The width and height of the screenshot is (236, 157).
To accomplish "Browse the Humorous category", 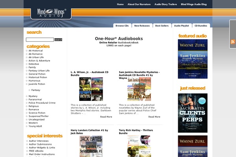I will (34, 81).
